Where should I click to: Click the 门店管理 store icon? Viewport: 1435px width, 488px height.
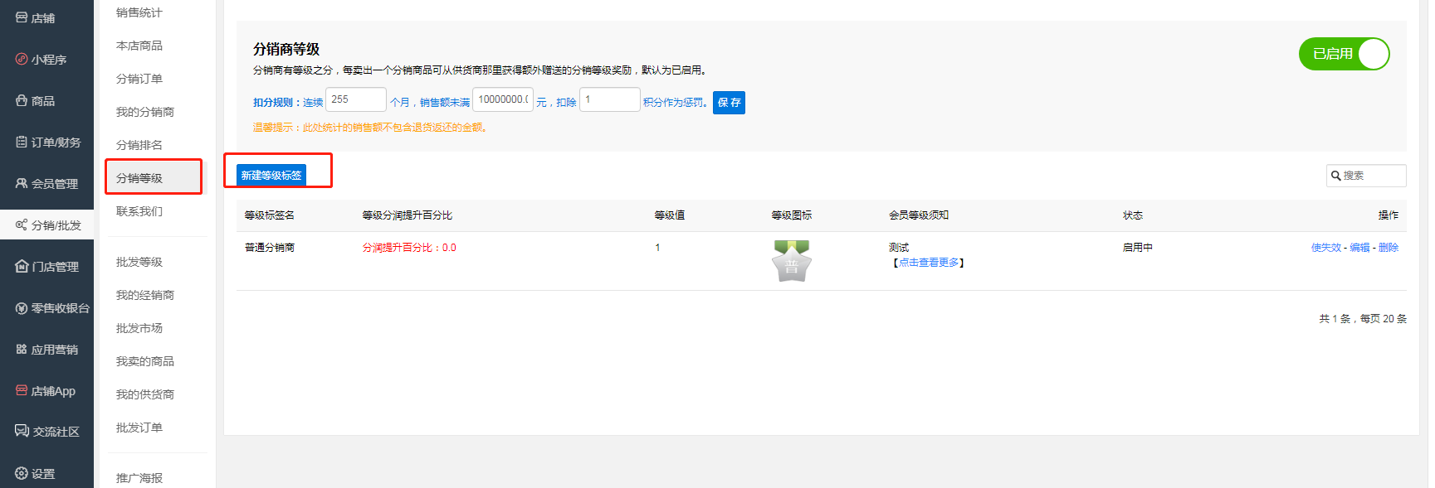[22, 266]
